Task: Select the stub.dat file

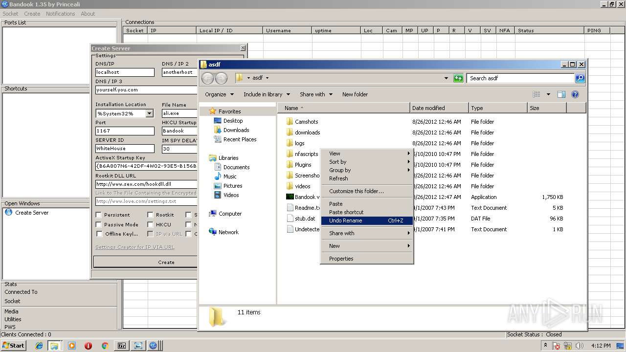Action: [x=300, y=219]
